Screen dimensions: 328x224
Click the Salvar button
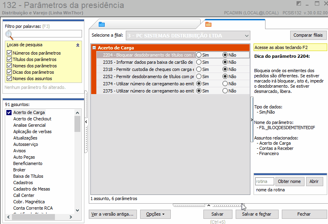[218, 214]
